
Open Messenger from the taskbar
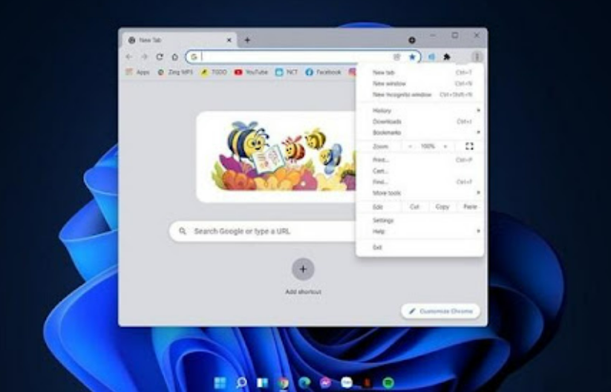[x=325, y=382]
